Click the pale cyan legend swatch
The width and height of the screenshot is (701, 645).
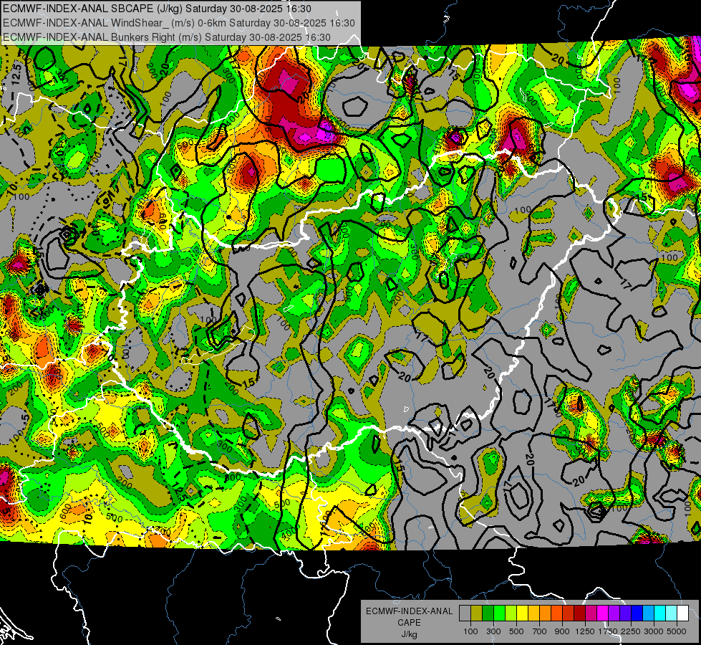pyautogui.click(x=672, y=613)
